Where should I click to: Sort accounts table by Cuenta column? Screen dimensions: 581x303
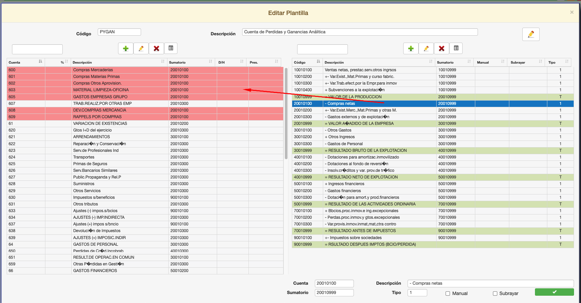pyautogui.click(x=25, y=62)
